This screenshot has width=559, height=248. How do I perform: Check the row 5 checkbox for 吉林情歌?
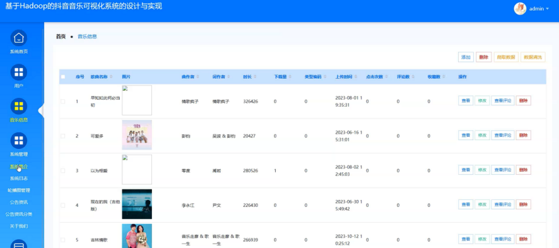pos(63,240)
